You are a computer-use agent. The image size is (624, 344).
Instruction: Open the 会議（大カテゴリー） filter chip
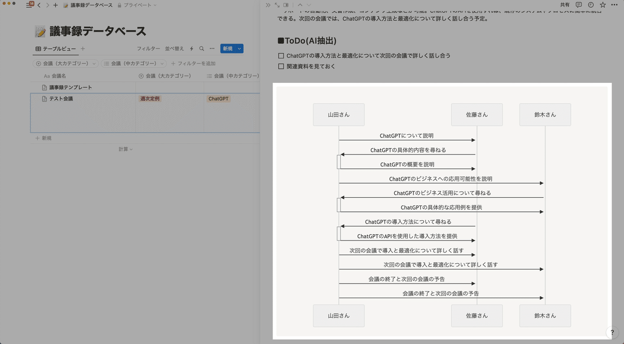tap(66, 63)
